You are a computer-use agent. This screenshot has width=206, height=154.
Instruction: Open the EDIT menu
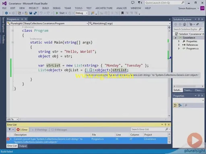point(13,8)
